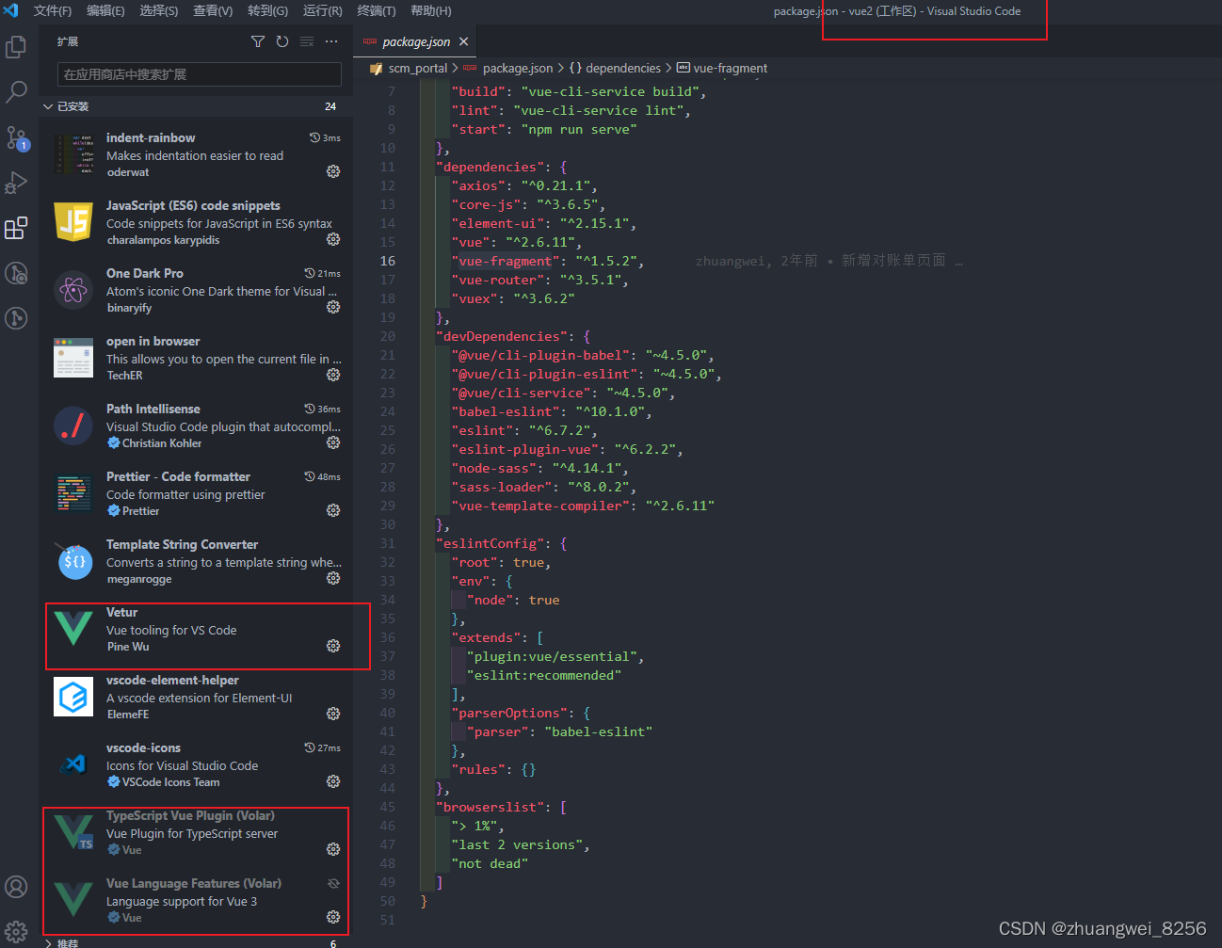Filter extensions with the funnel icon
Image resolution: width=1222 pixels, height=948 pixels.
pos(258,41)
